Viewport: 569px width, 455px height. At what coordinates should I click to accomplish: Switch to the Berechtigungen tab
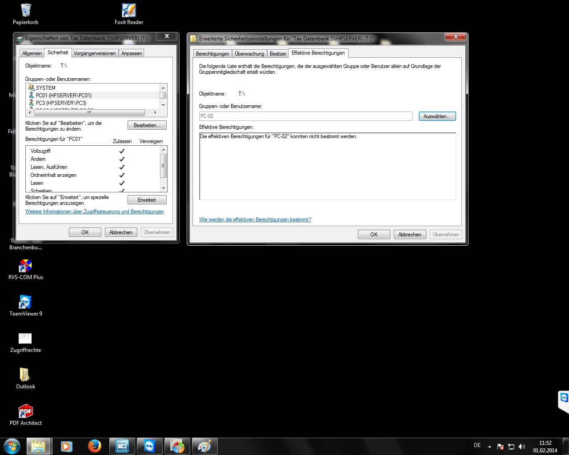click(212, 54)
